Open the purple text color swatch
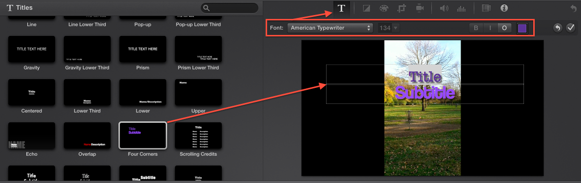Viewport: 581px width, 183px height. coord(522,28)
